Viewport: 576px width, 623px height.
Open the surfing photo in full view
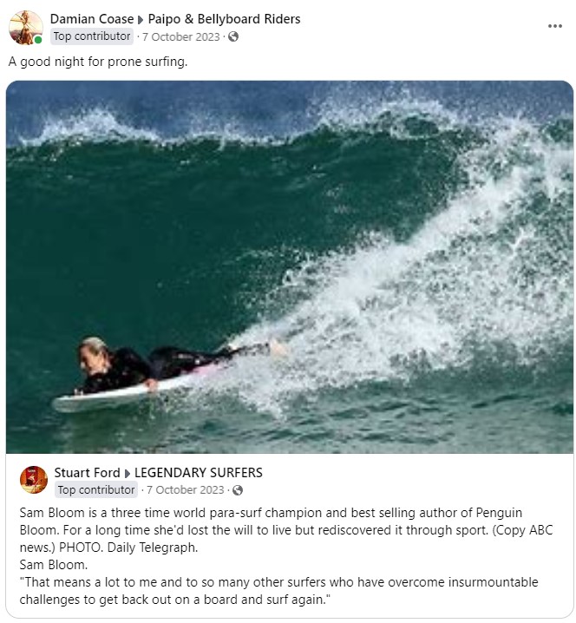coord(290,266)
